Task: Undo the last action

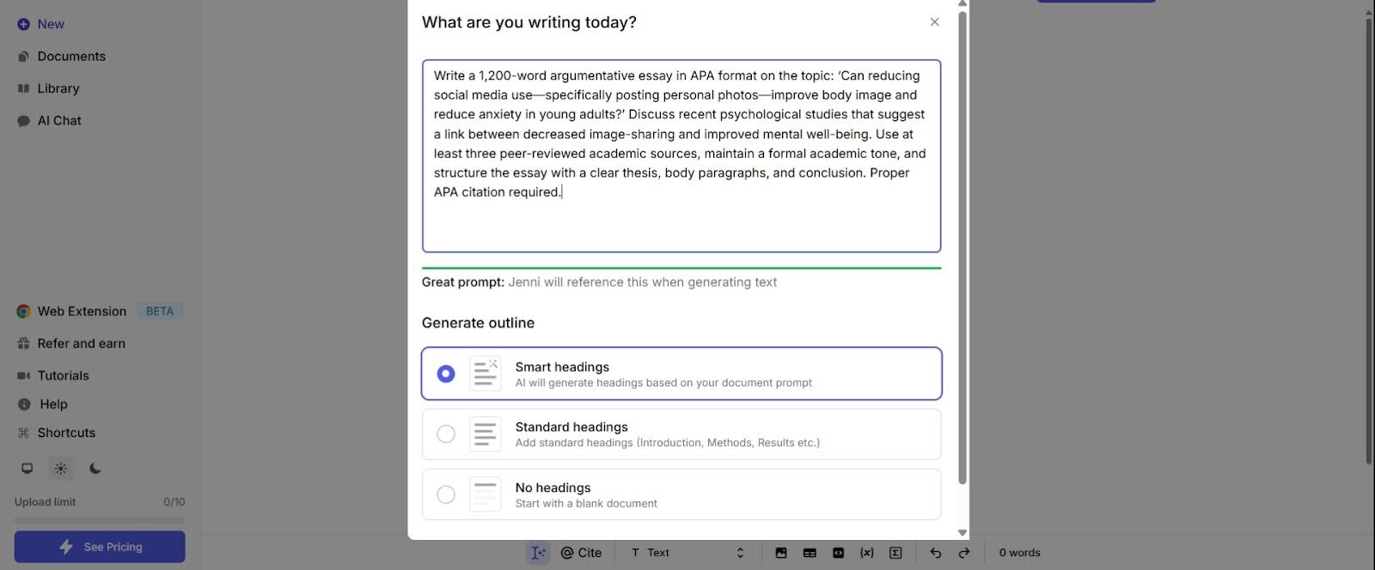Action: pyautogui.click(x=935, y=553)
